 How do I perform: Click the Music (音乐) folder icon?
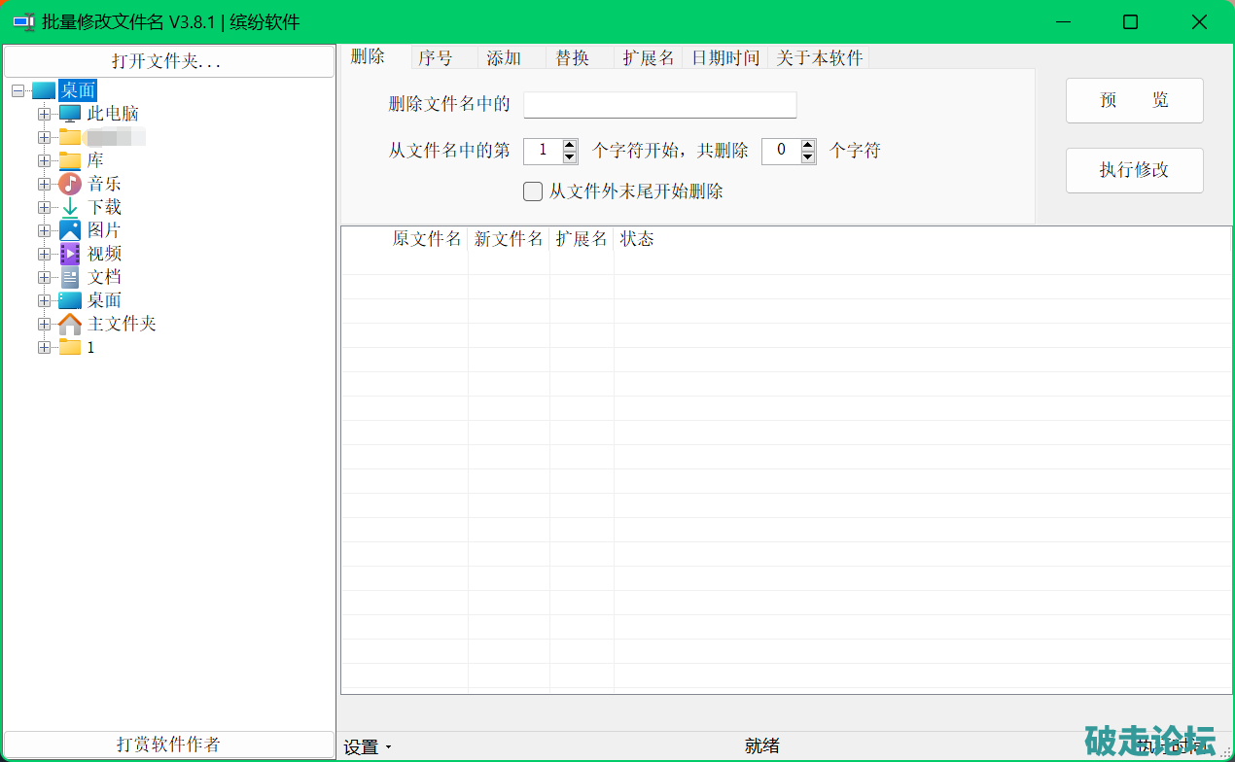tap(70, 184)
